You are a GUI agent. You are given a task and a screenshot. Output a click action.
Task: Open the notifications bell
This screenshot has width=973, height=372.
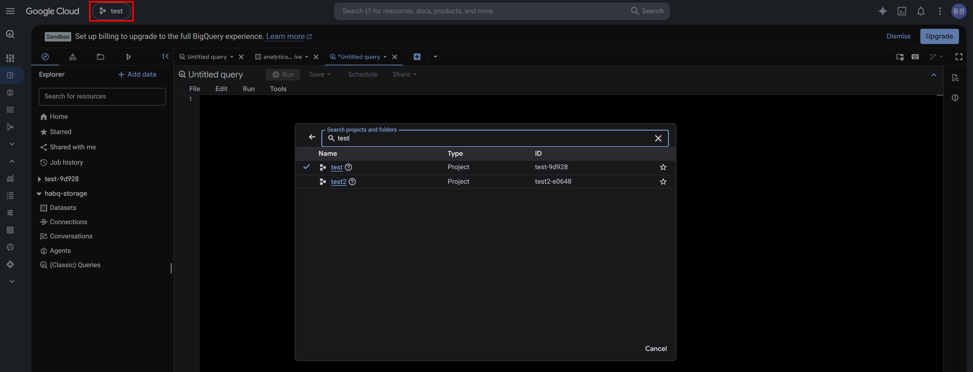921,11
